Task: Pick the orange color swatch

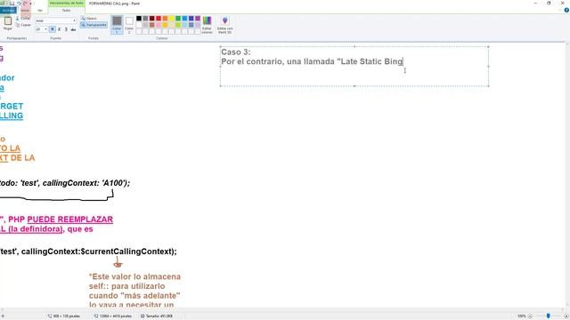Action: (x=165, y=18)
